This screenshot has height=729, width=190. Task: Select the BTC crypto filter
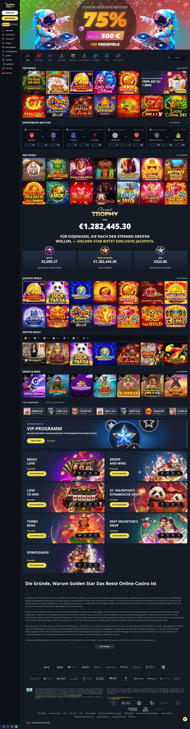click(x=28, y=338)
